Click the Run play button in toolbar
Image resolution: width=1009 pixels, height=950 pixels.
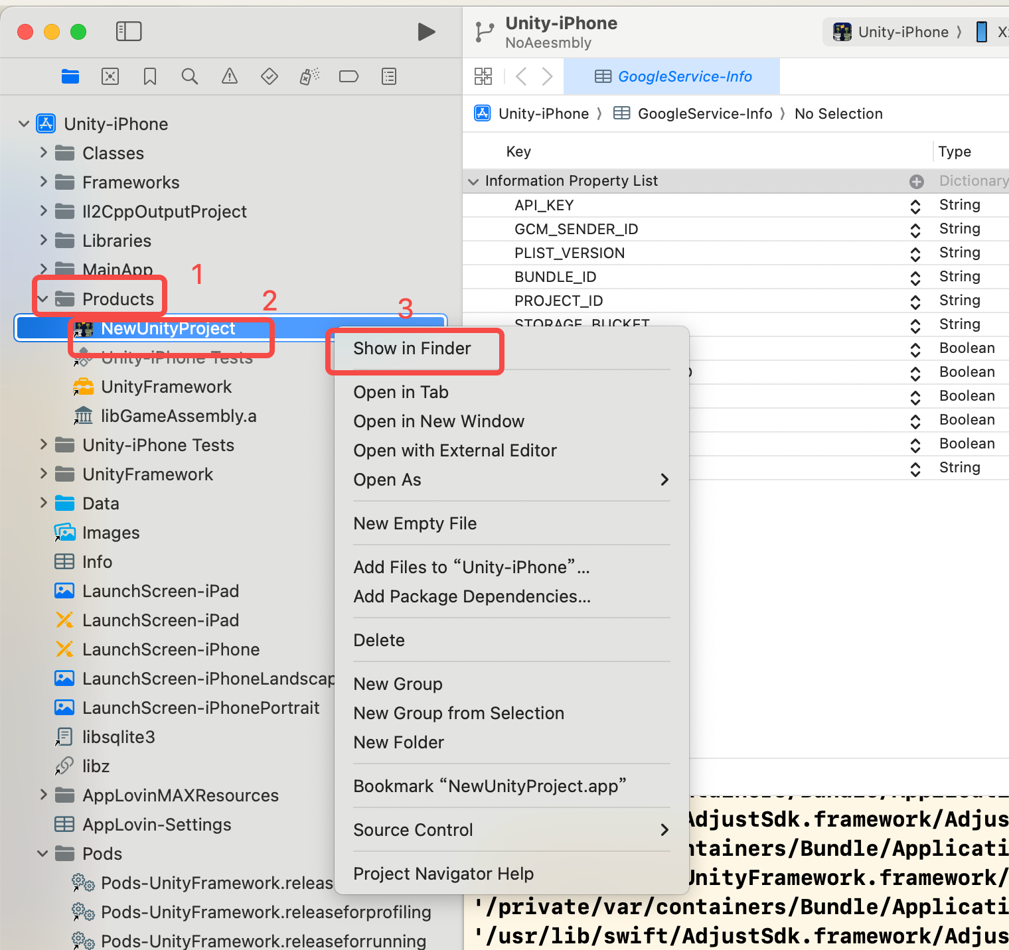tap(426, 32)
